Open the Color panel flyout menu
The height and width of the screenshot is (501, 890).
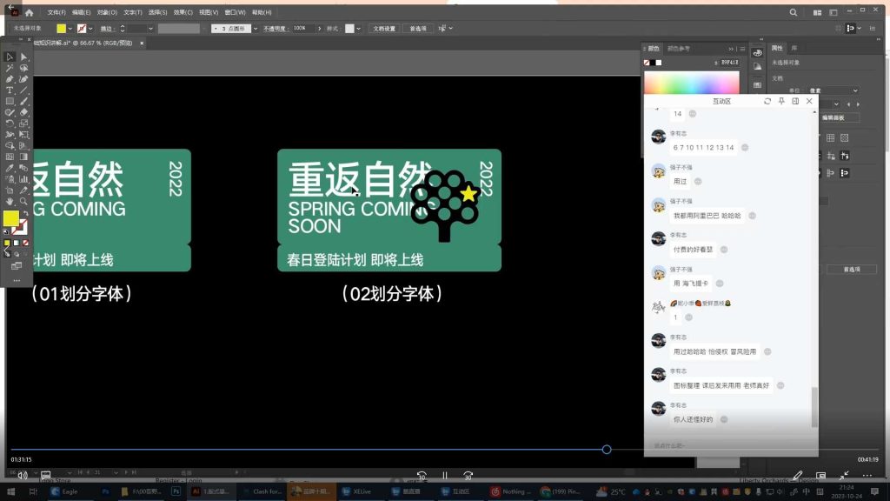pyautogui.click(x=742, y=49)
